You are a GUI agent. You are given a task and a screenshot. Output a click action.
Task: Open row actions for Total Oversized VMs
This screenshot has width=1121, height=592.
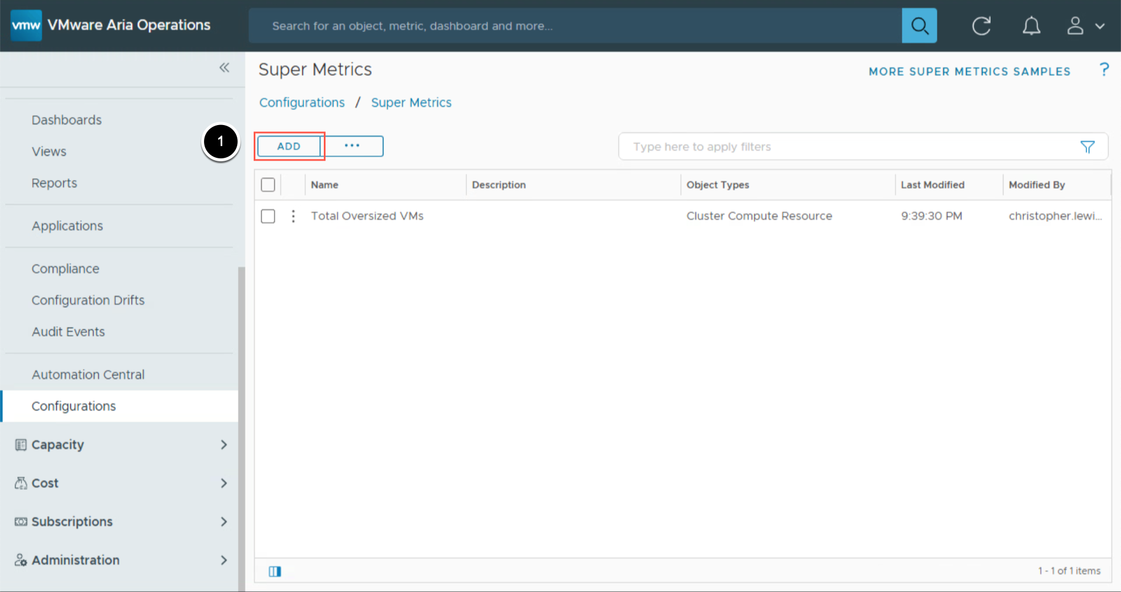pos(293,216)
